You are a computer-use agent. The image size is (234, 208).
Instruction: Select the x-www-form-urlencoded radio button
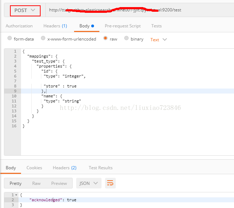coord(43,38)
